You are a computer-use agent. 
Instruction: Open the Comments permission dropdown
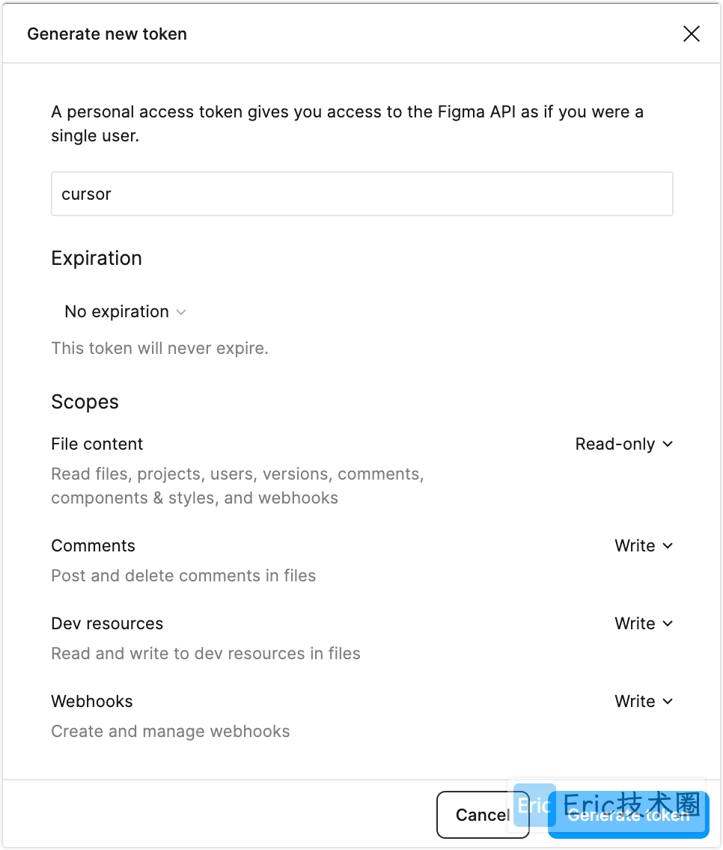click(x=642, y=545)
